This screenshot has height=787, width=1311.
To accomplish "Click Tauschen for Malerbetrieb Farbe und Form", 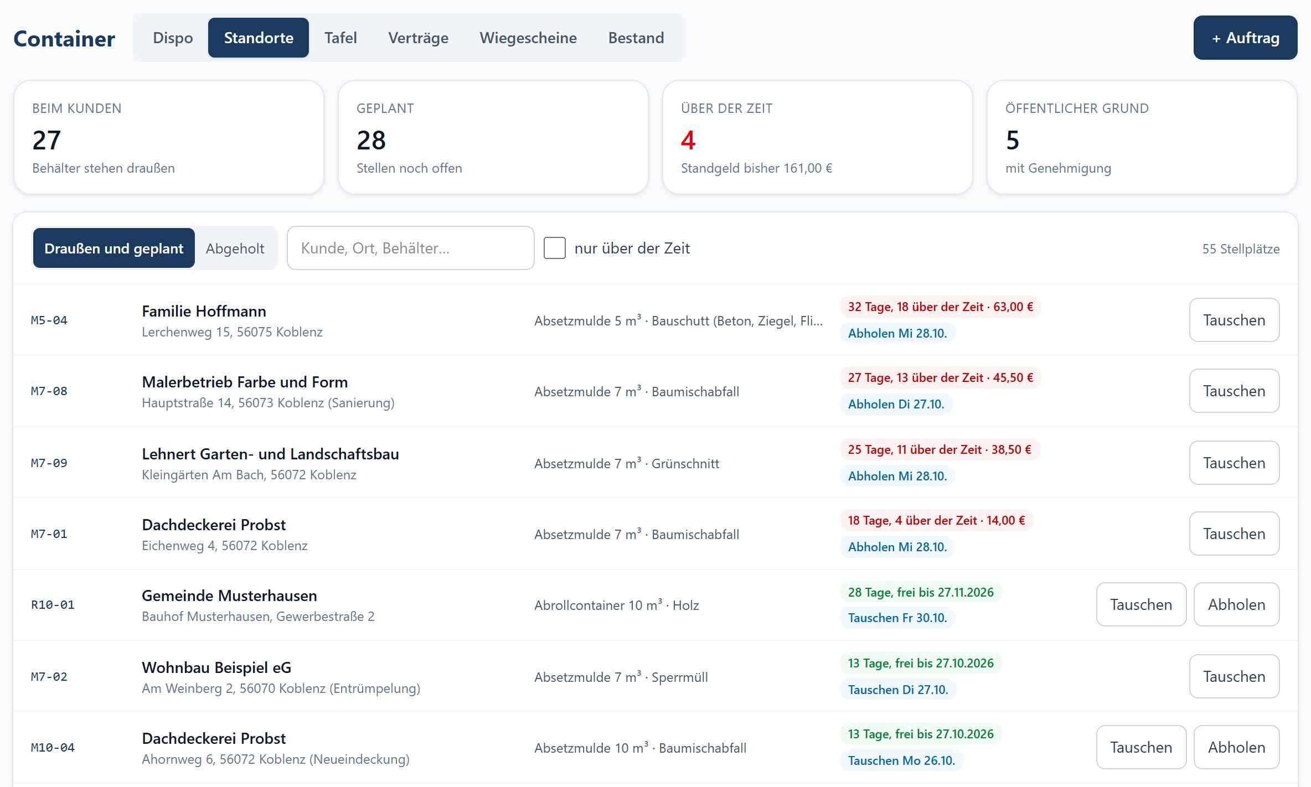I will 1234,391.
